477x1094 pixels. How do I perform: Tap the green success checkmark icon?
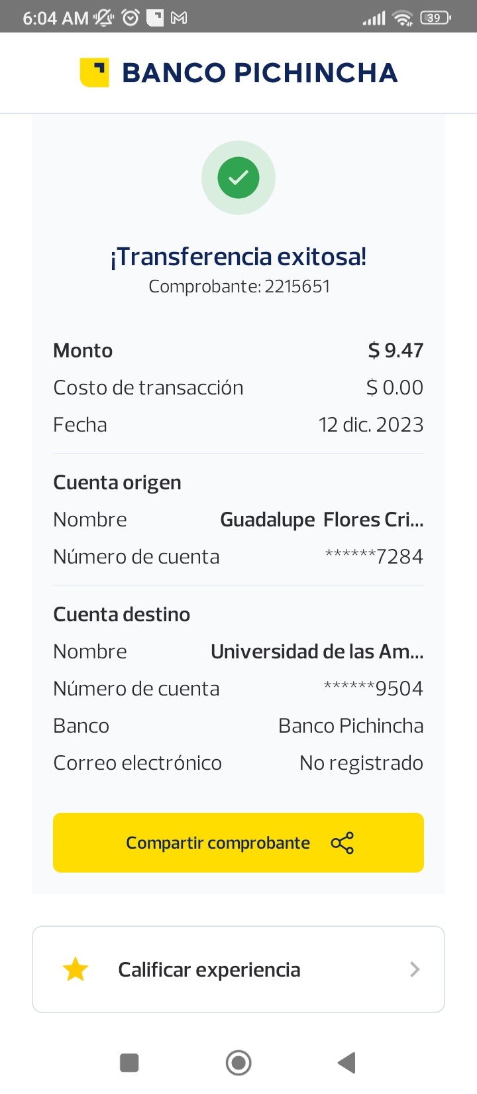[238, 178]
